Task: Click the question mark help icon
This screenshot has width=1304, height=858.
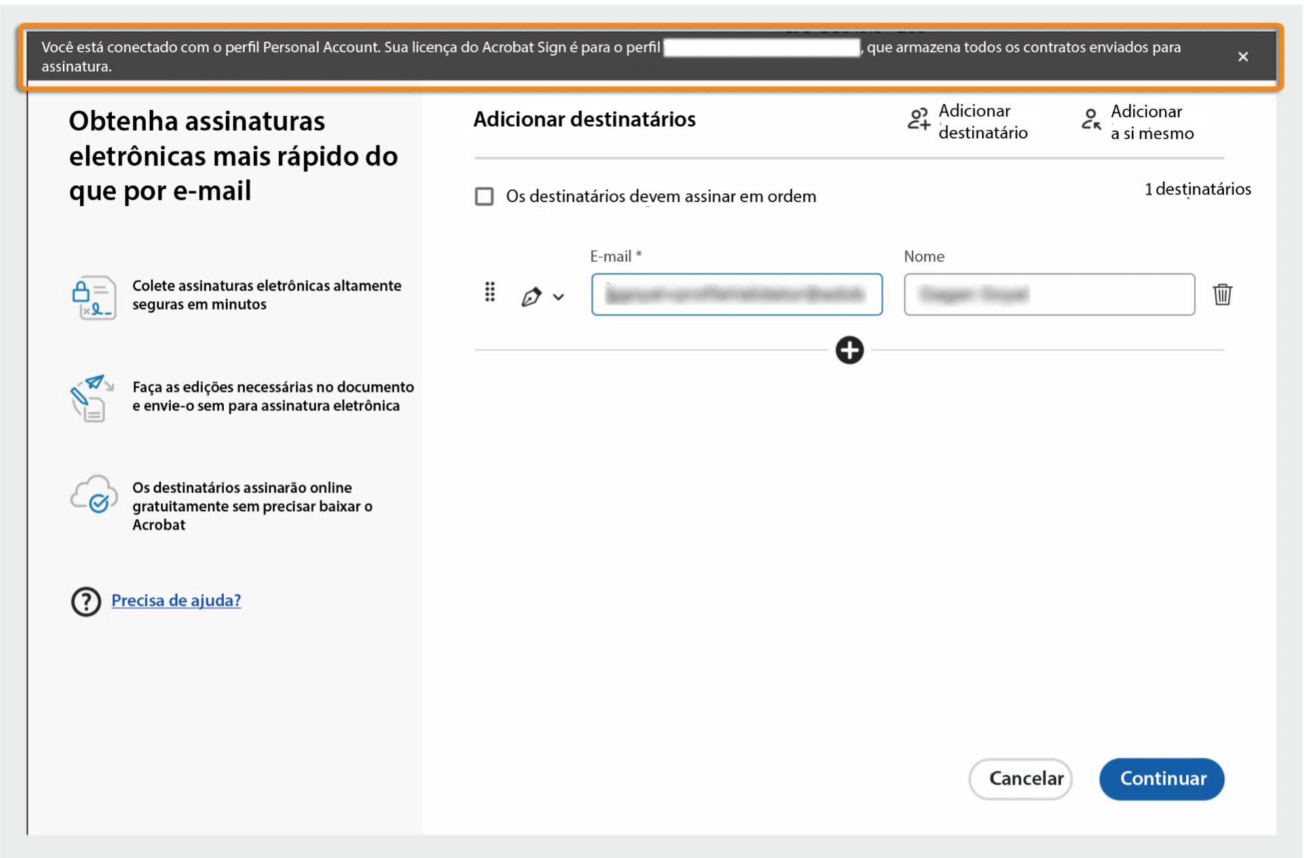Action: pyautogui.click(x=85, y=601)
